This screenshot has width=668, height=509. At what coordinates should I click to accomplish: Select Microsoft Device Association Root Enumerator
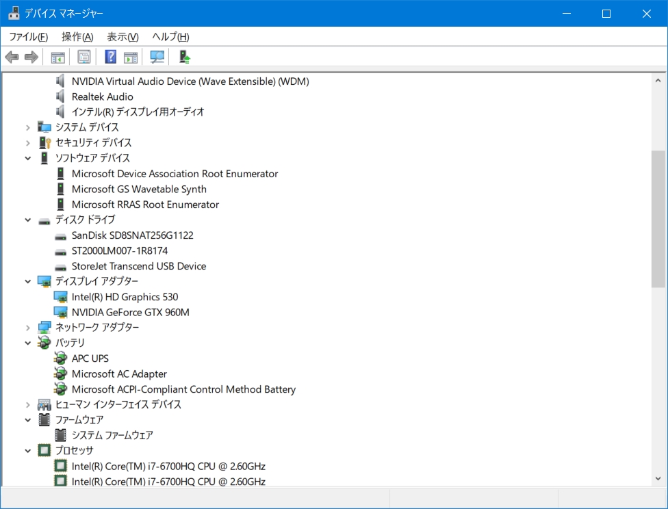[x=175, y=174]
